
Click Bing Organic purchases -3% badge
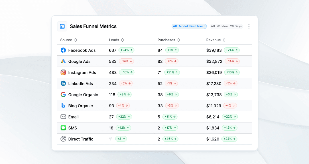[172, 106]
